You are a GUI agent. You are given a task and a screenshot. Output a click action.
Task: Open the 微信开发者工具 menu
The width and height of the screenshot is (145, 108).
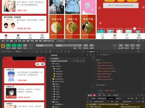pyautogui.click(x=49, y=41)
